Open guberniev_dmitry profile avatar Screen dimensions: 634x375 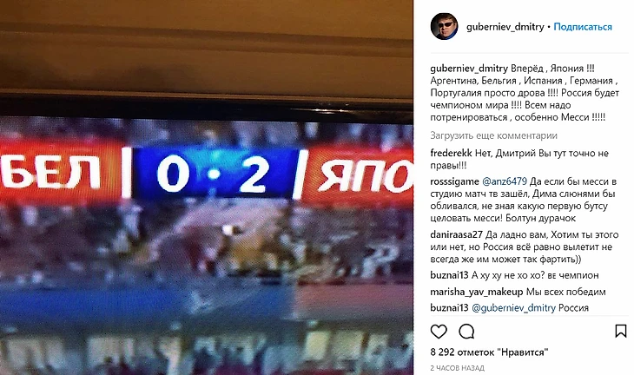pos(444,27)
